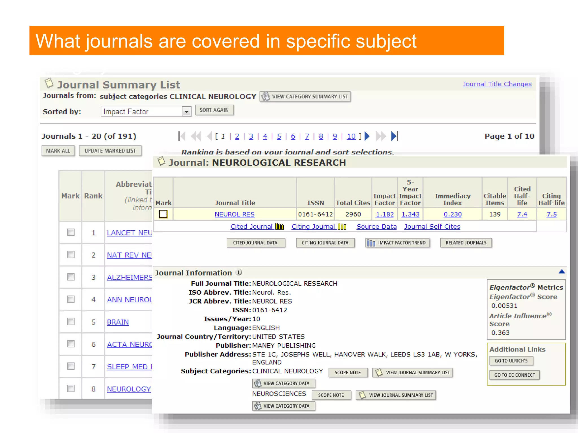Open the NEUROL RES journal link

(x=235, y=214)
